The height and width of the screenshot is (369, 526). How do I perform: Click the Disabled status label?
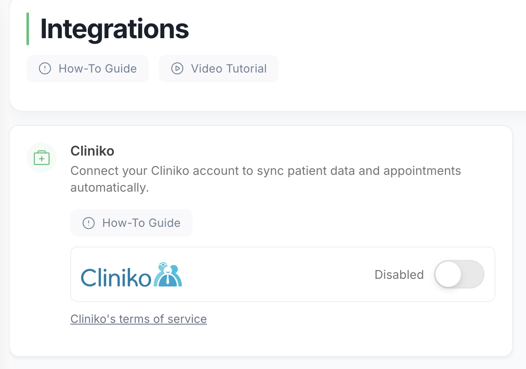click(399, 275)
